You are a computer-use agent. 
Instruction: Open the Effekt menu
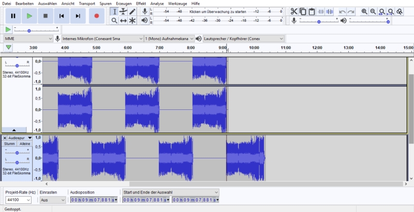point(141,4)
